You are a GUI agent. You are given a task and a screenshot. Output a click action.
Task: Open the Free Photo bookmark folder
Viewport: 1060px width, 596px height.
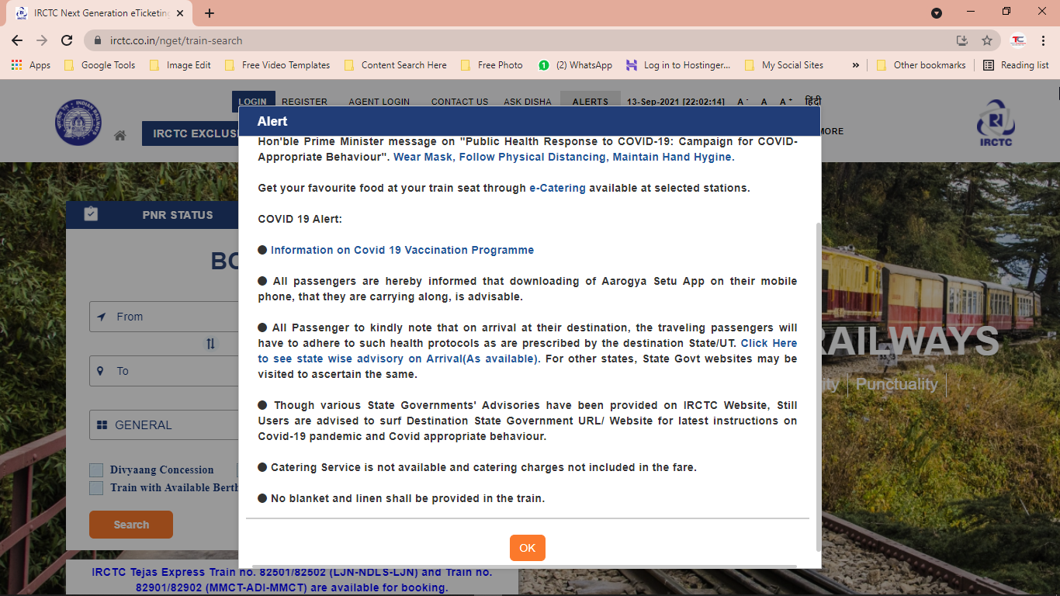pyautogui.click(x=491, y=65)
